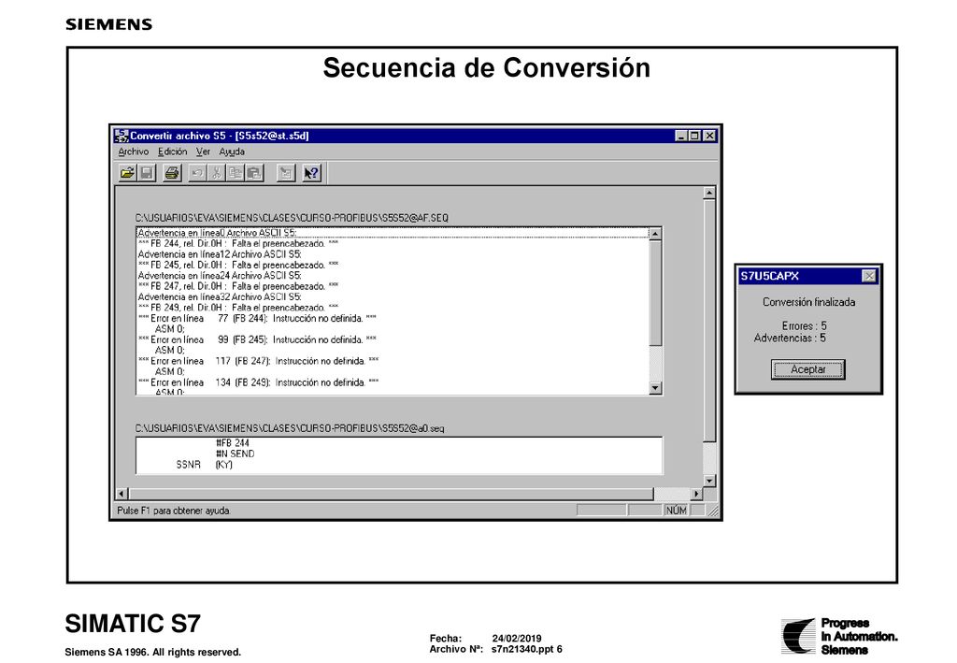The width and height of the screenshot is (957, 663).
Task: Close the Convertir archivo S5 window
Action: [709, 136]
